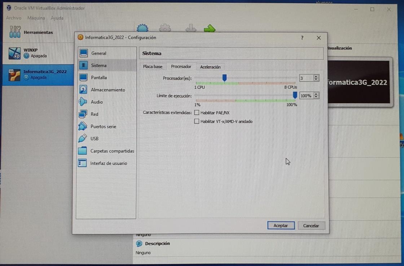
Task: Switch to the Aceleración tab
Action: (x=210, y=67)
